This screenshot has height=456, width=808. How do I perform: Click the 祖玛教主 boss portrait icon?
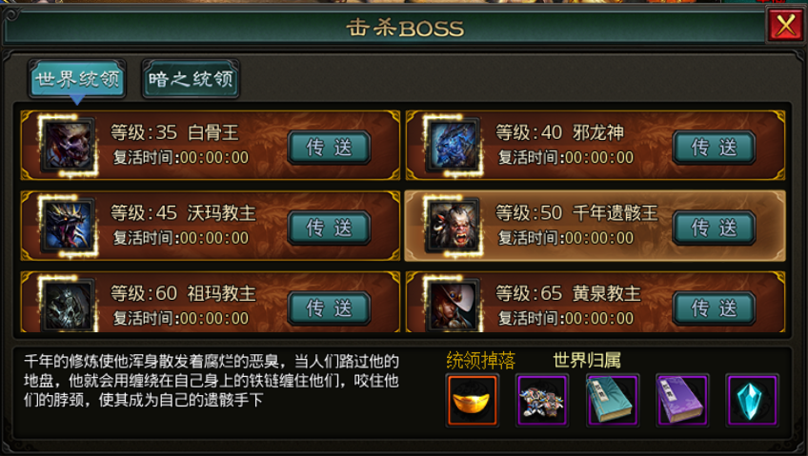click(x=68, y=305)
